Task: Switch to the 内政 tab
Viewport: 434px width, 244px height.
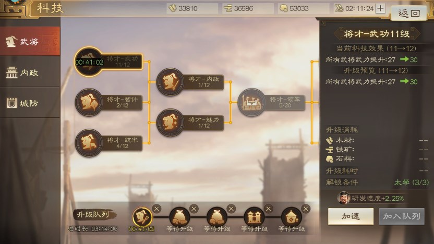Action: point(30,72)
